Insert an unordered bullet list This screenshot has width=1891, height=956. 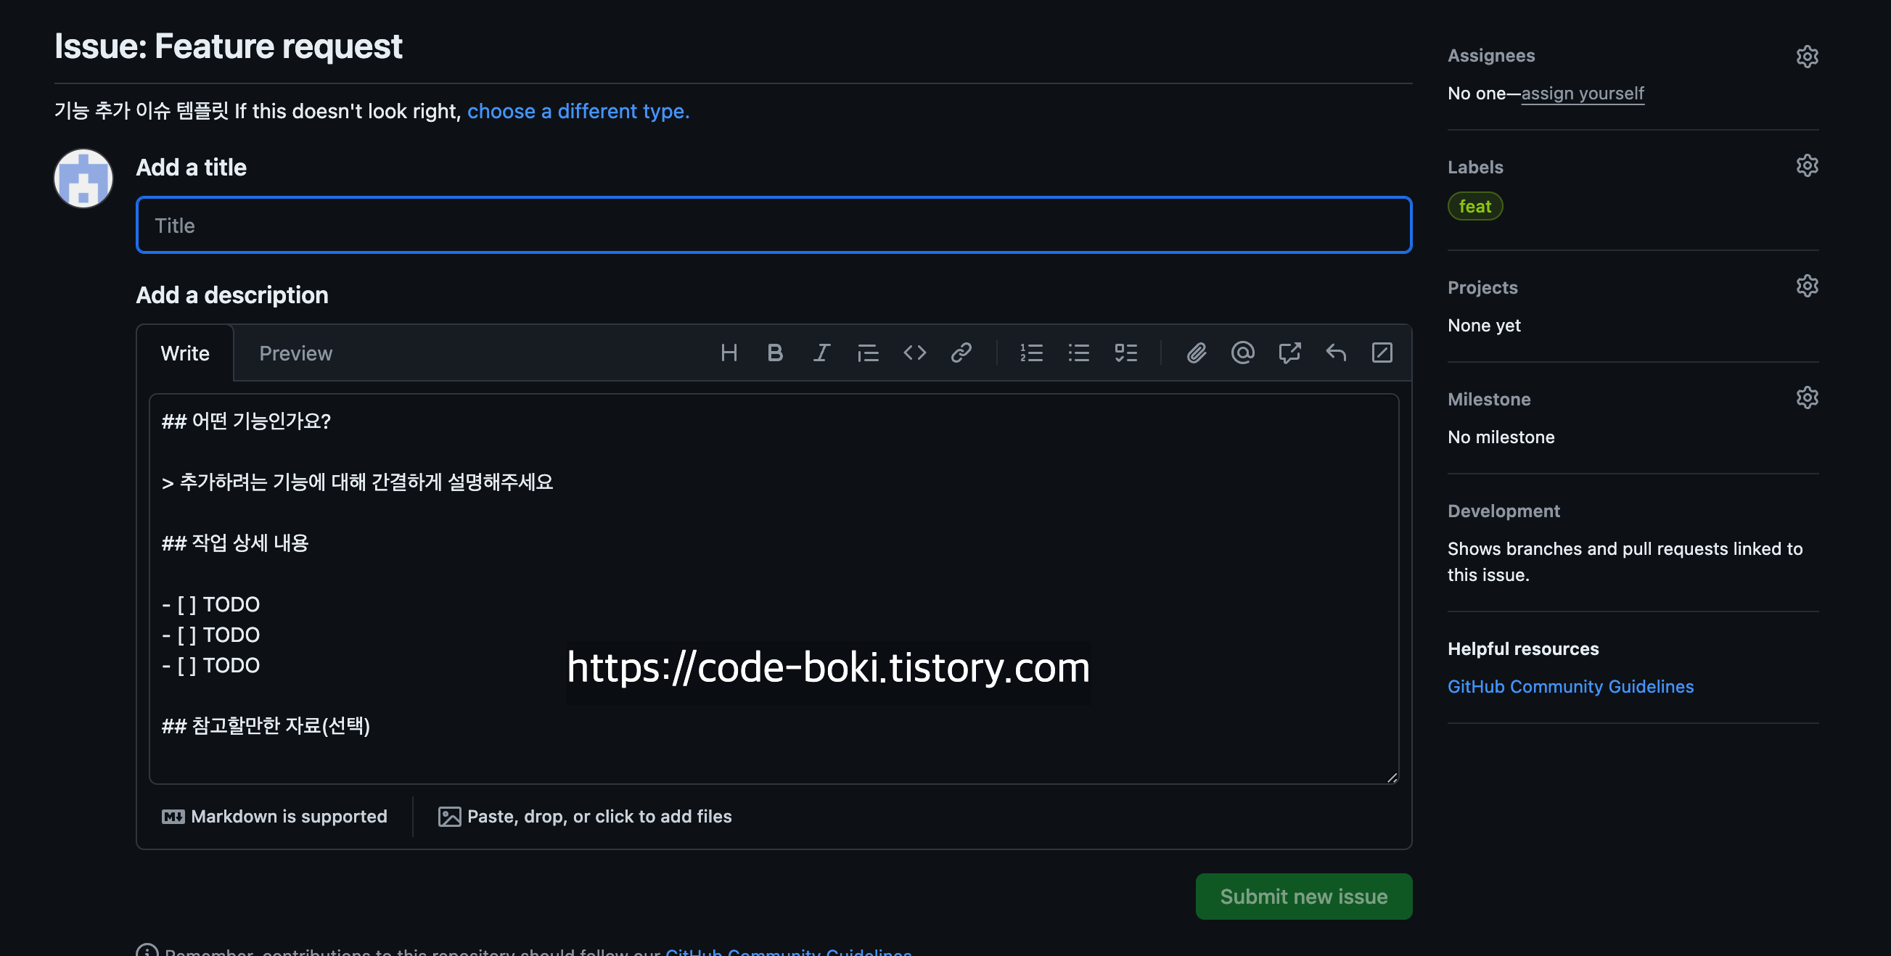[x=1078, y=353]
